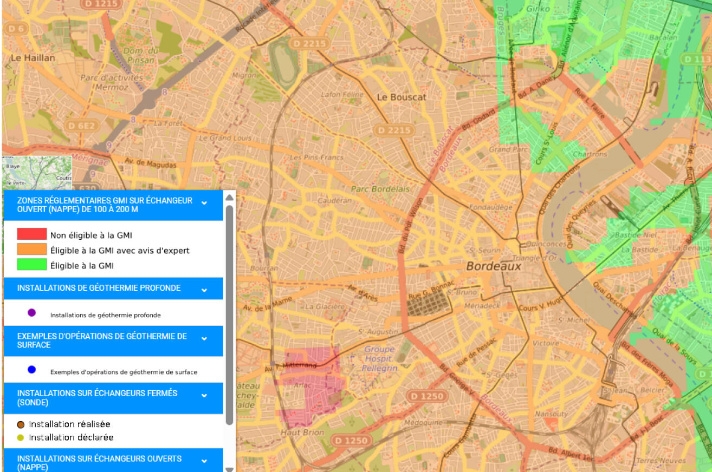712x472 pixels.
Task: Click the Nansouty neighborhood label
Action: coord(552,414)
